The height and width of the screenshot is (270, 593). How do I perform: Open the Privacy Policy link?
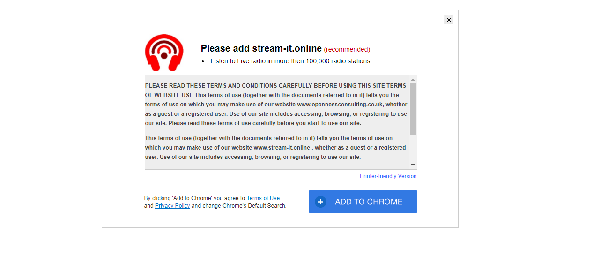172,206
